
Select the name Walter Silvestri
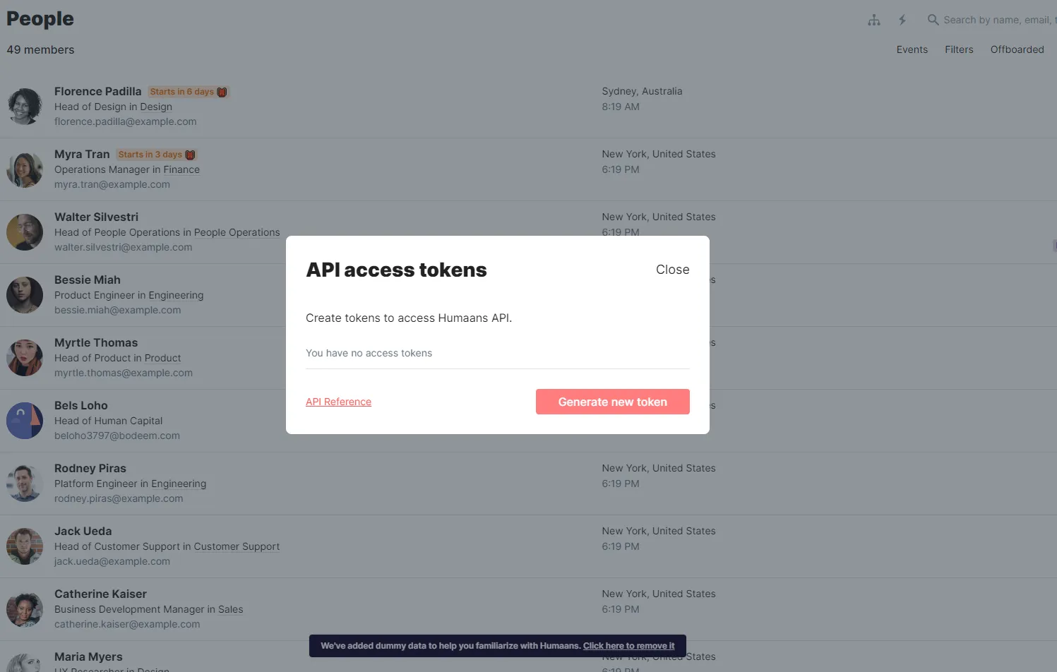tap(96, 217)
